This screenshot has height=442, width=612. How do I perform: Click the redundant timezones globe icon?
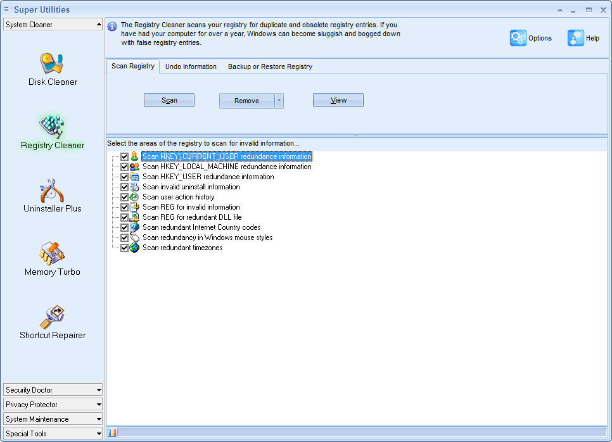click(x=134, y=248)
